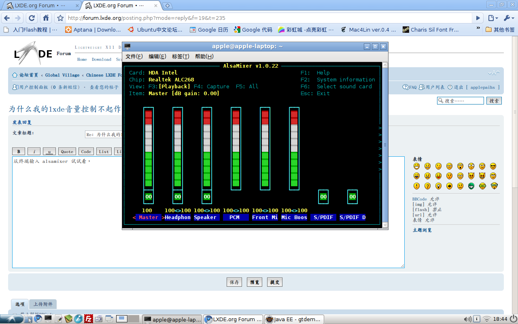Open the 标签(T) terminal menu

pos(180,56)
